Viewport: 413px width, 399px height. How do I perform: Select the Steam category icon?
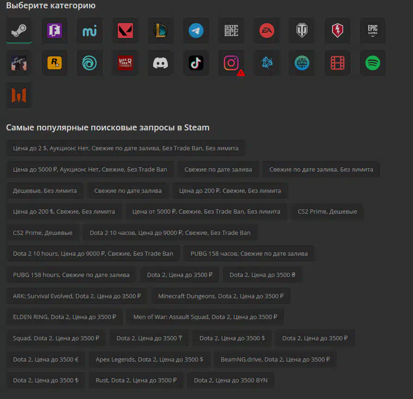[x=19, y=31]
